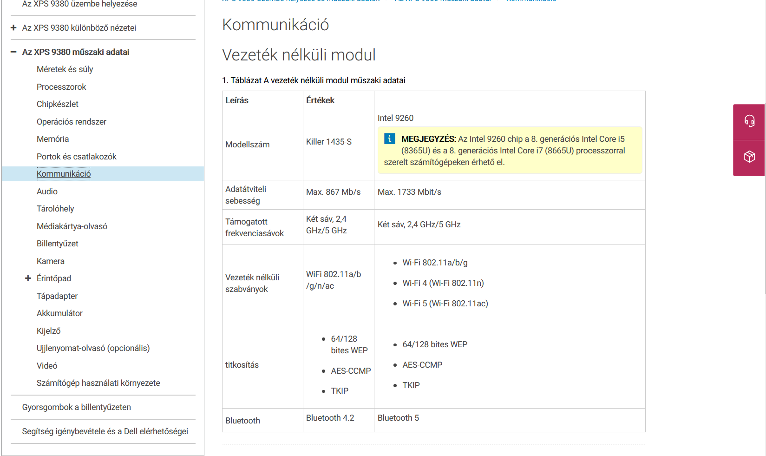
Task: Open Portok és csatlakozók page
Action: 77,157
